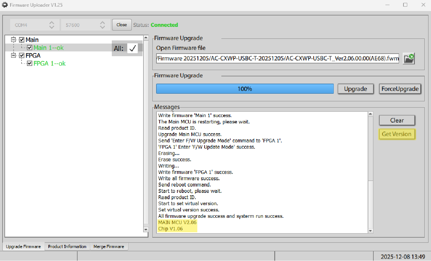The image size is (431, 261).
Task: Click the 100% upgrade progress bar
Action: (x=245, y=89)
